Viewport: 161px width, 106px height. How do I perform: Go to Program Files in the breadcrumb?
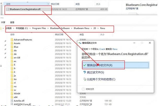tap(39, 28)
